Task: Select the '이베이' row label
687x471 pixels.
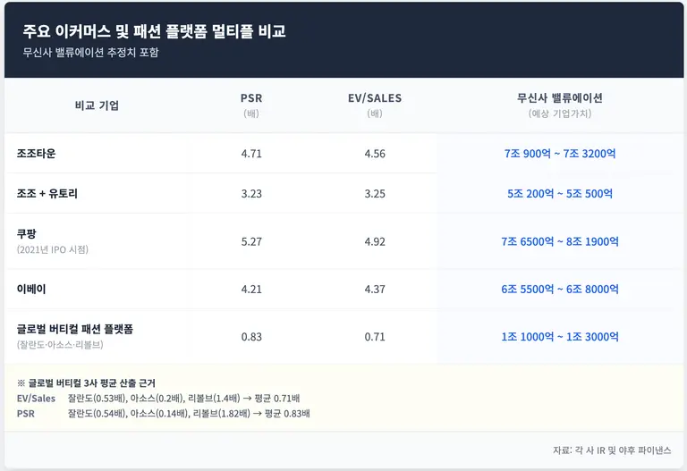Action: (x=31, y=290)
